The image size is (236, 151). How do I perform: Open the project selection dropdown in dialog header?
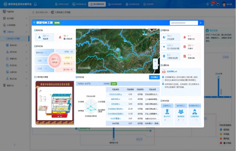coord(184,23)
